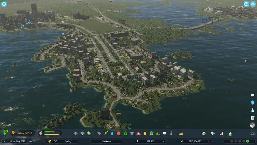257x145 pixels.
Task: Open the map tiles purchase icon showing 179
Action: point(5,133)
